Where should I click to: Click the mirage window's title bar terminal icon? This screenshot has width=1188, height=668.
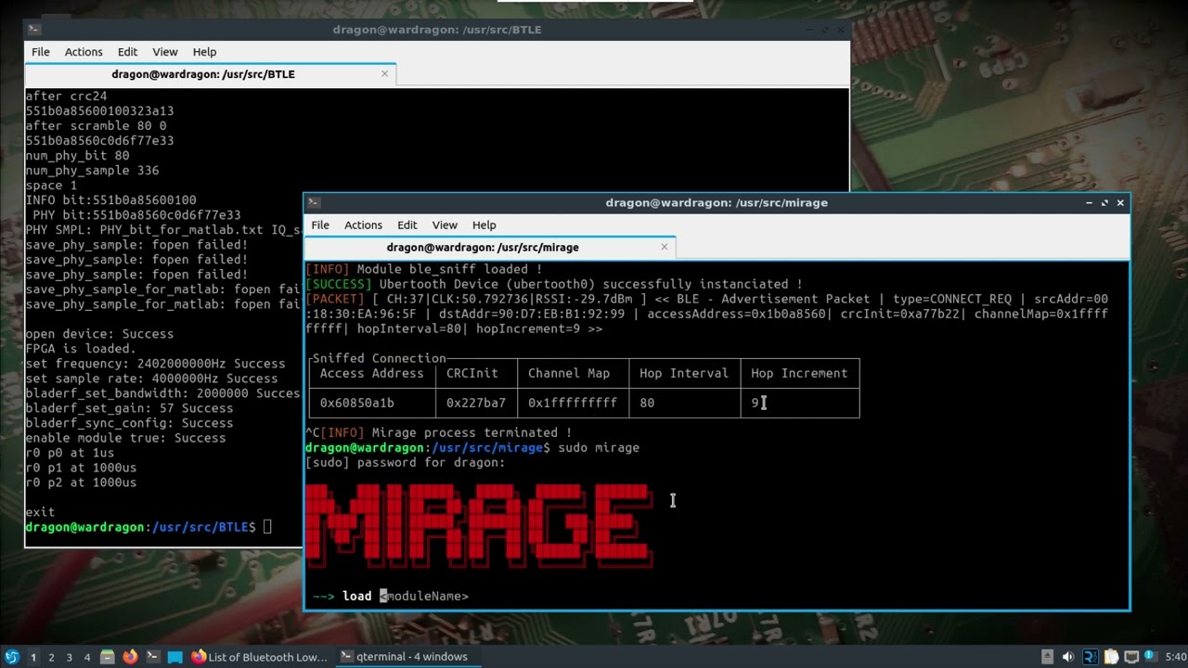314,202
